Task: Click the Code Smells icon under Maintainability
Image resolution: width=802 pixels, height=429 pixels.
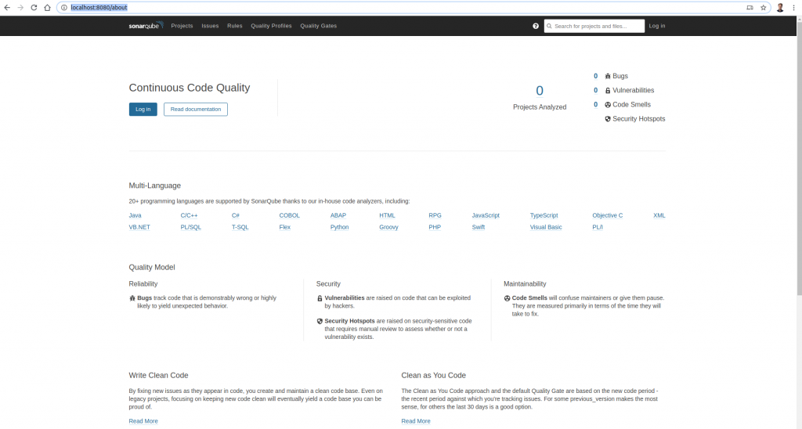Action: click(x=507, y=298)
